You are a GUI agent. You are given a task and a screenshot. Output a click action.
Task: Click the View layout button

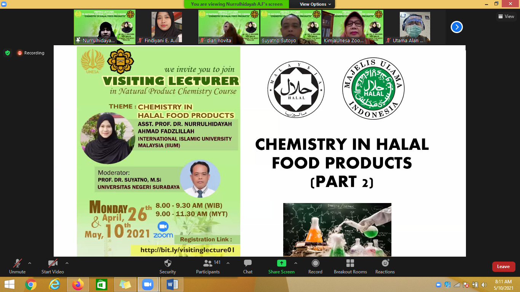506,16
